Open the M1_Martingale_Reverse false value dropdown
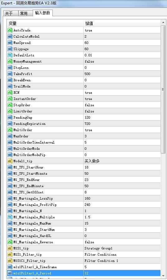The image size is (167, 280). pyautogui.click(x=122, y=242)
